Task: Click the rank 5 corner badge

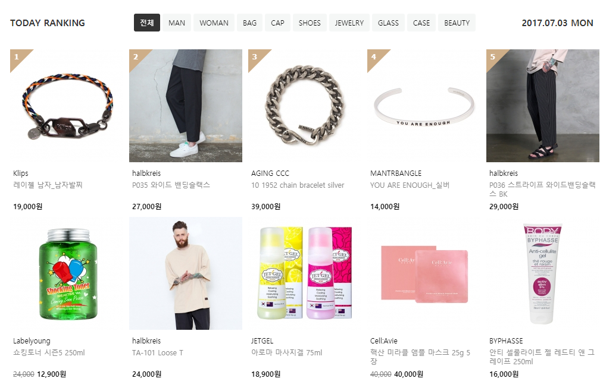Action: click(x=494, y=58)
